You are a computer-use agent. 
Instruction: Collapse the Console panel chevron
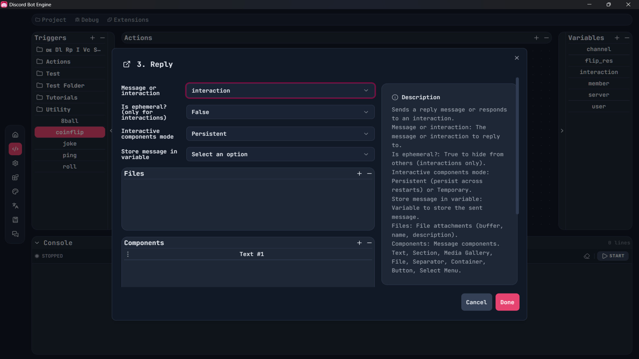coord(37,243)
